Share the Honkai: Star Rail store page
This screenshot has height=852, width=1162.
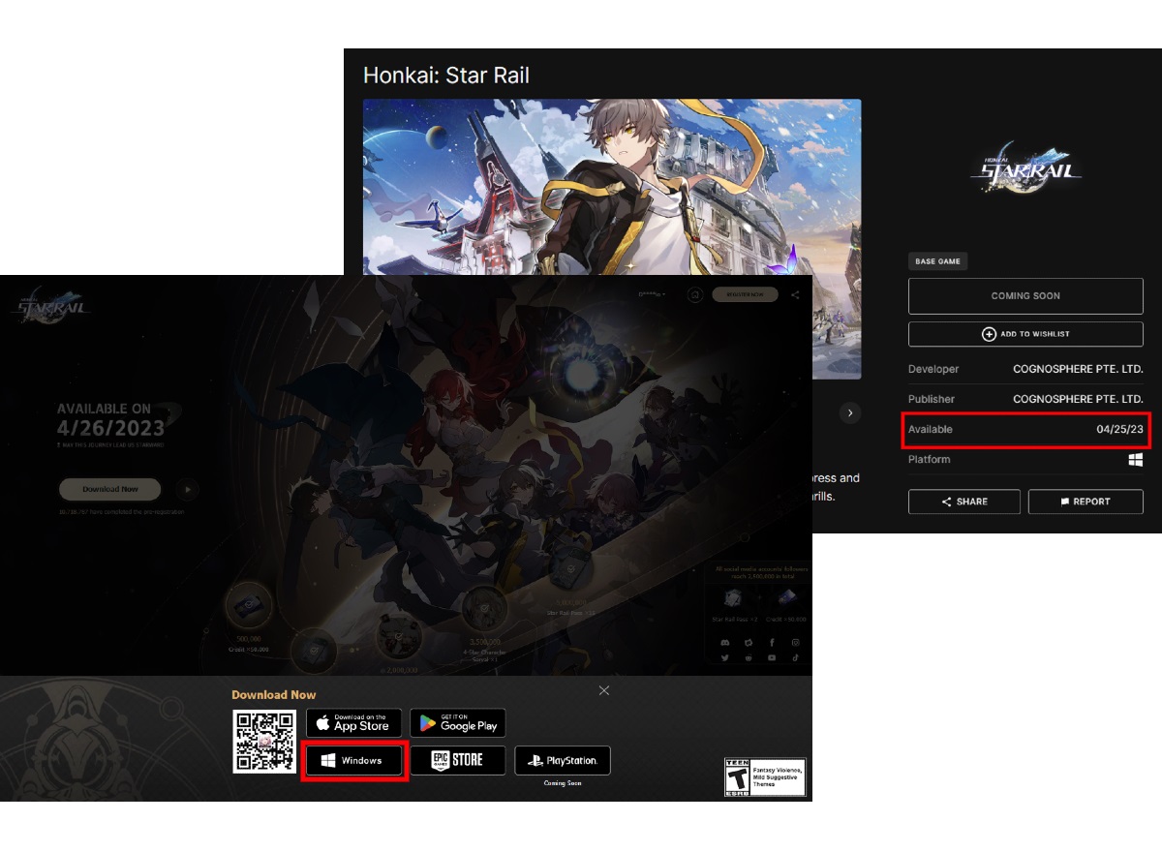[963, 502]
